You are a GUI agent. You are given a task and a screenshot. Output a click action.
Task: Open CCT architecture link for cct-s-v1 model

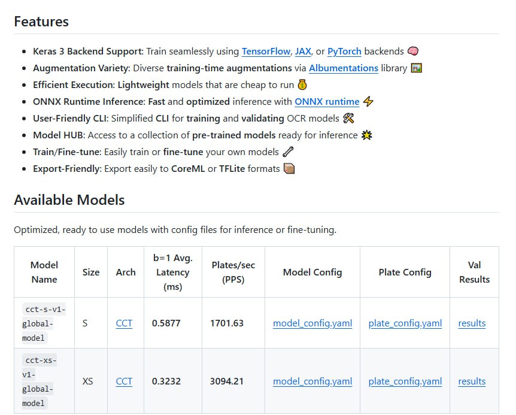point(124,323)
